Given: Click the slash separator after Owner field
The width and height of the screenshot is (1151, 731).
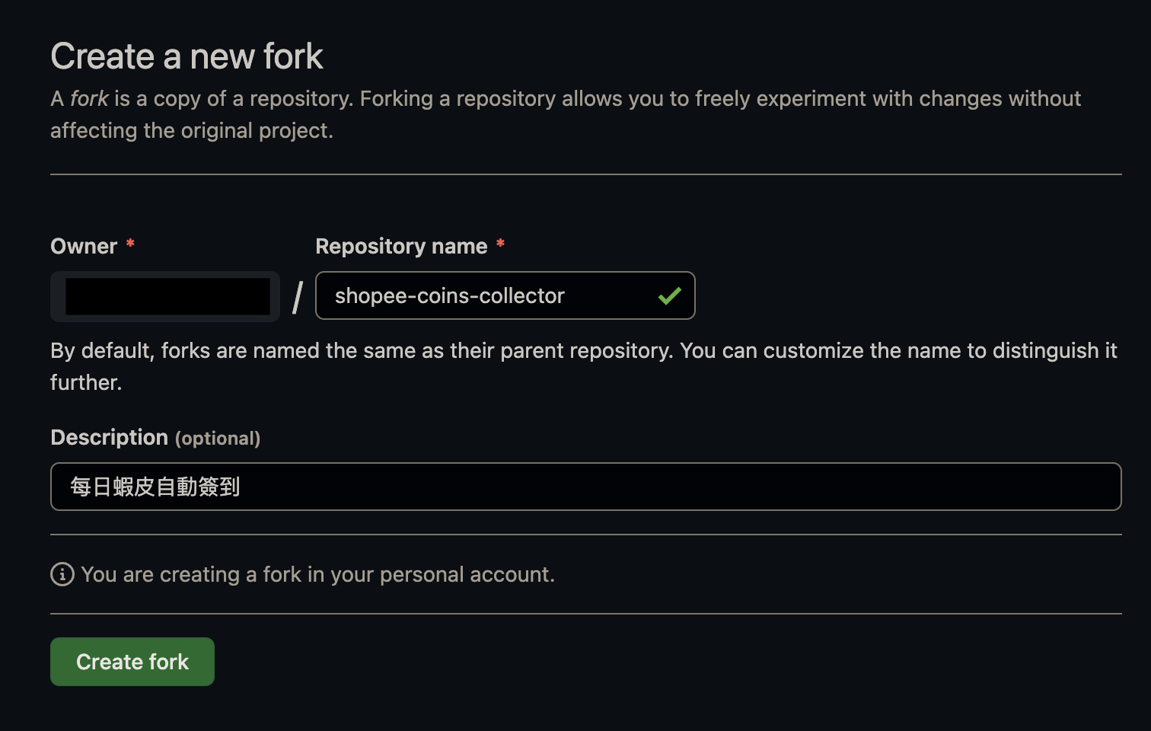Looking at the screenshot, I should 298,297.
